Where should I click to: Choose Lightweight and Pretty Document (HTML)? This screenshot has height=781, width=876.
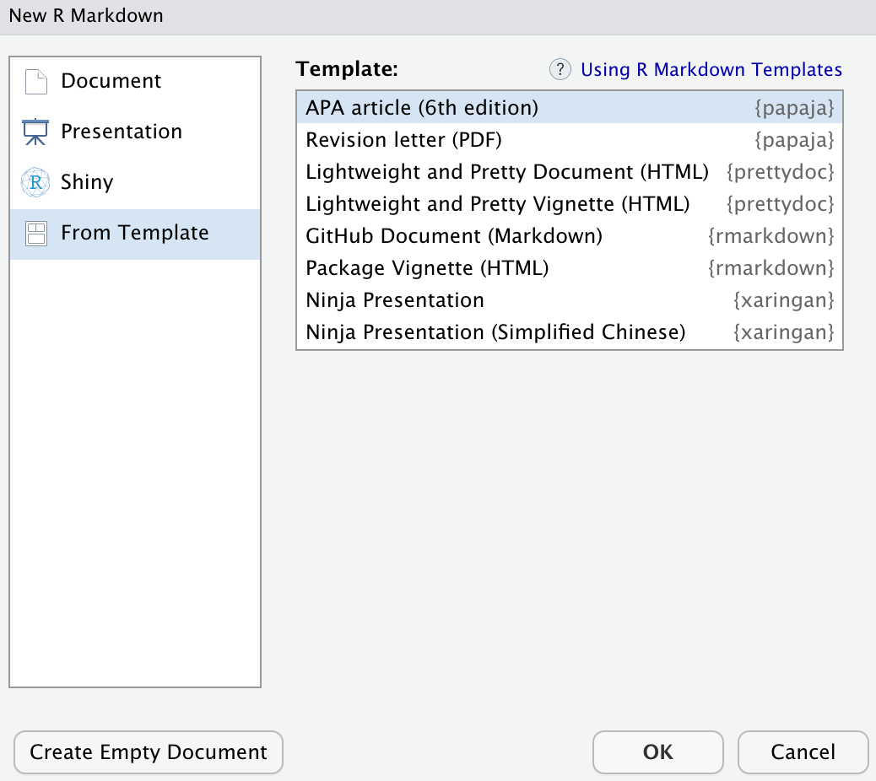(570, 171)
